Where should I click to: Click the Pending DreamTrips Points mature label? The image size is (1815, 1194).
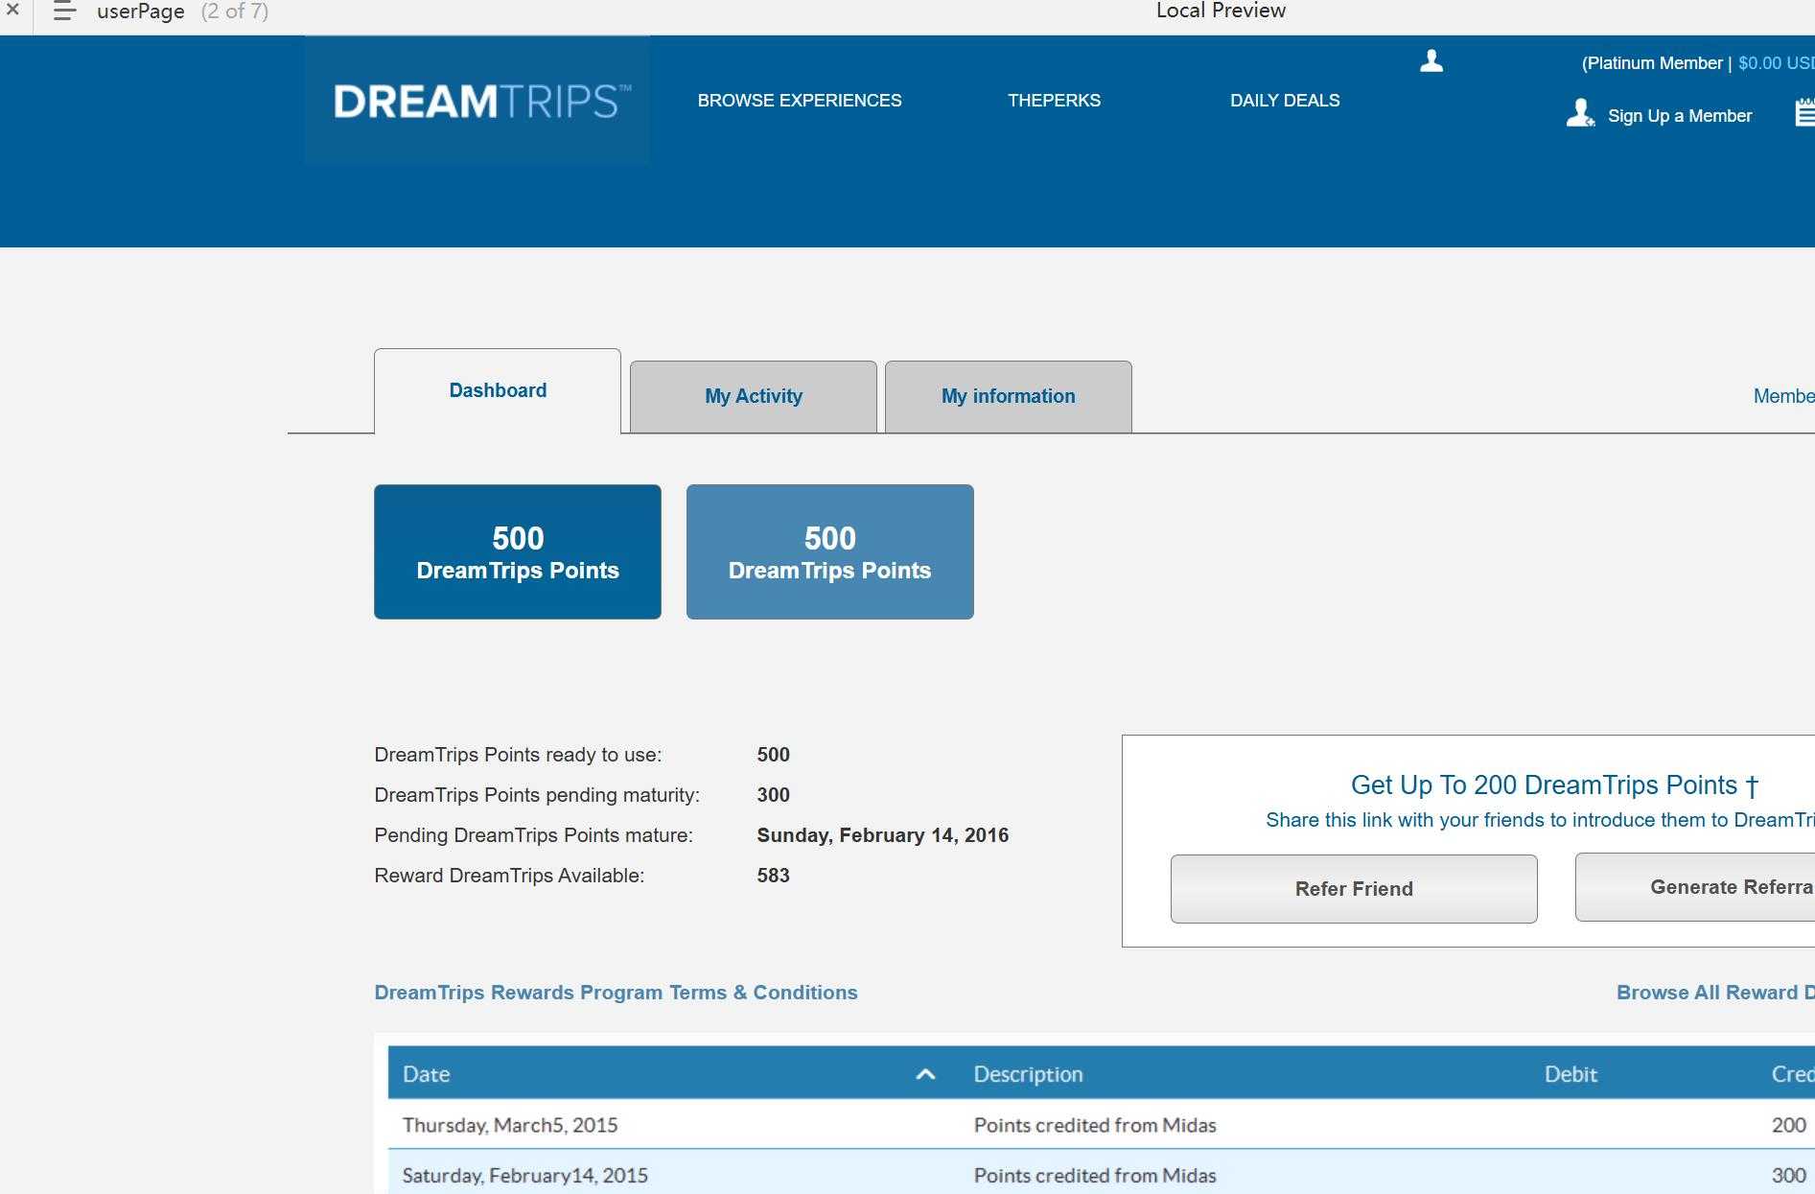(x=533, y=835)
